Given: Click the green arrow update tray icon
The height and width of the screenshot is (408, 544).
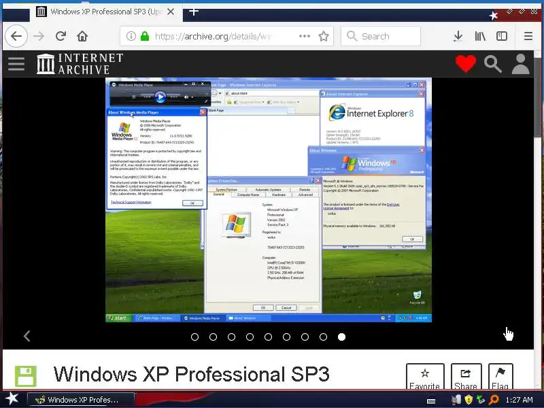Looking at the screenshot, I should click(481, 400).
